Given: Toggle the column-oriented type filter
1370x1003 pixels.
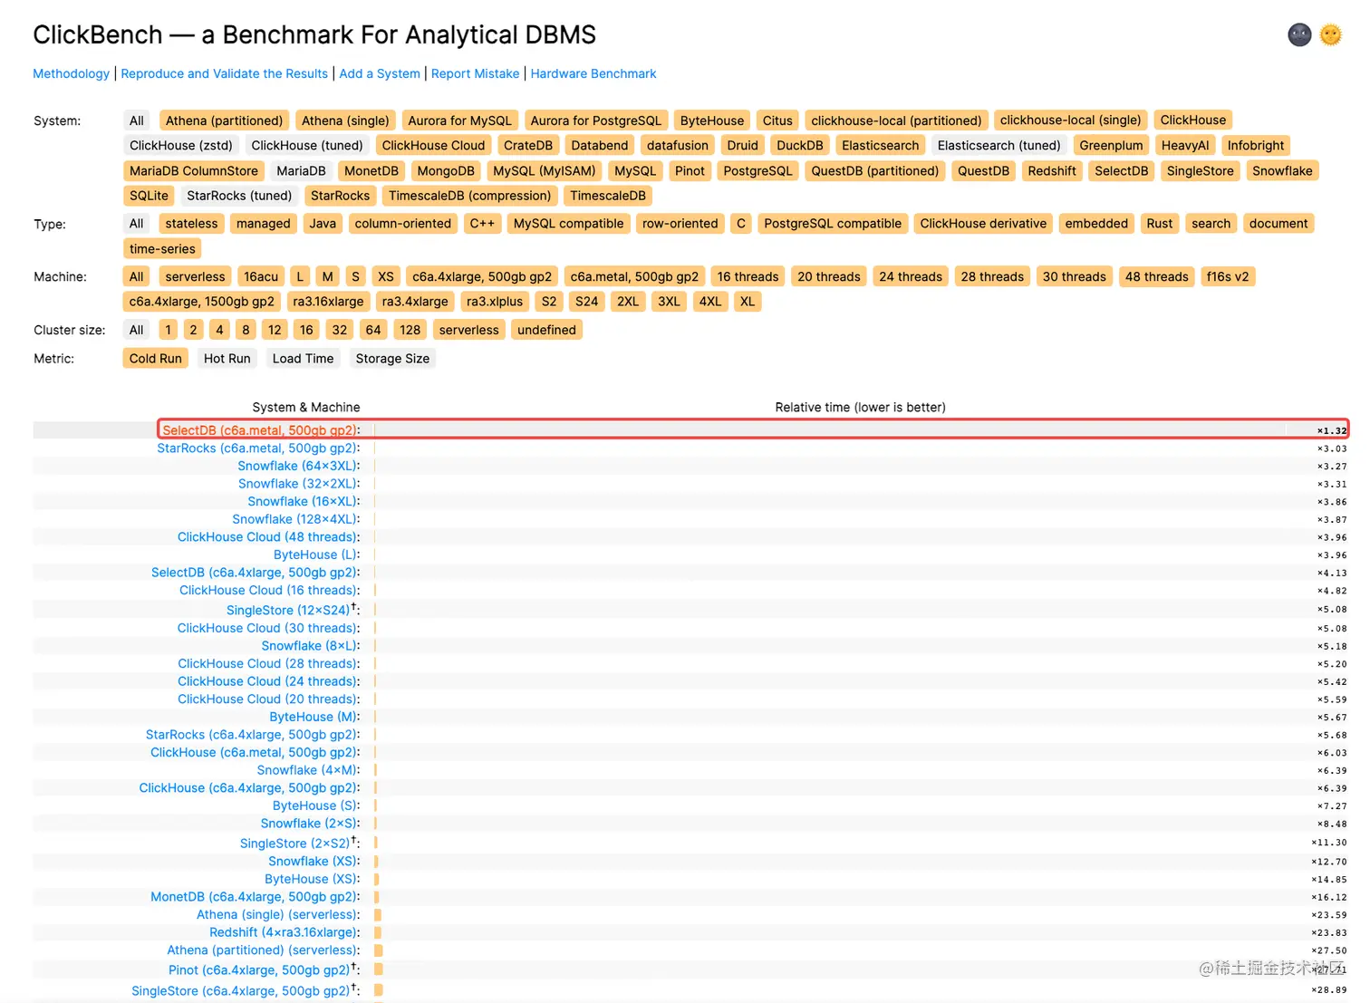Looking at the screenshot, I should (403, 224).
